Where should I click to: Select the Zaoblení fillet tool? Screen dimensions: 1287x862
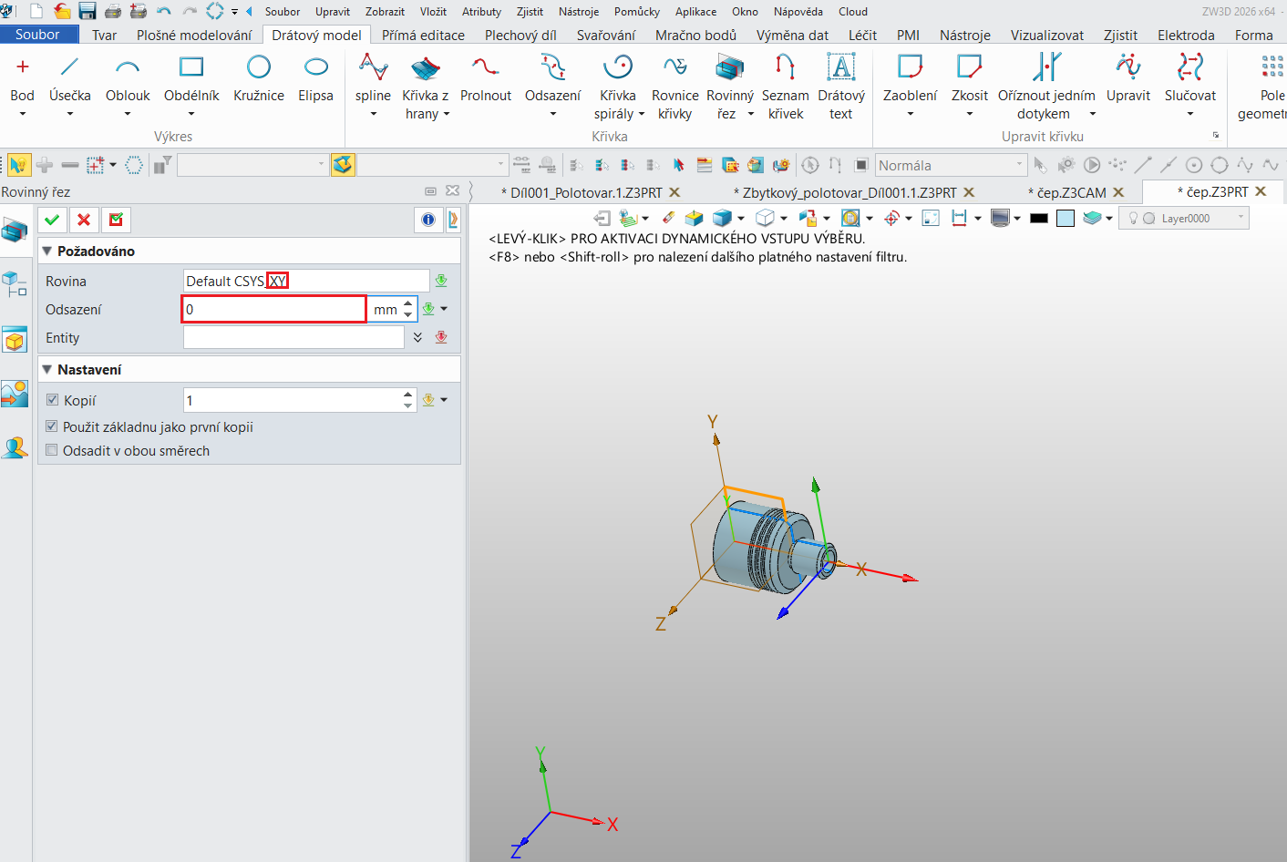point(910,78)
